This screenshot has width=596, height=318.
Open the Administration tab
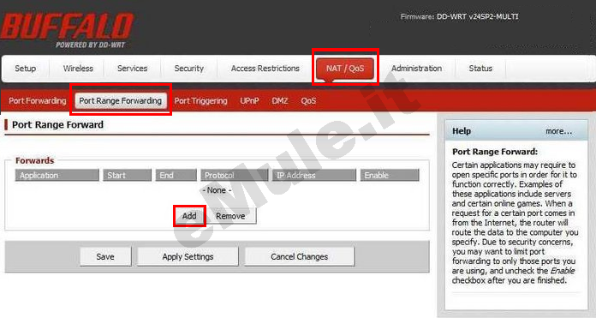416,69
